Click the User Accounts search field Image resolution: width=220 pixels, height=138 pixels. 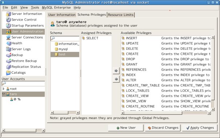(24, 84)
